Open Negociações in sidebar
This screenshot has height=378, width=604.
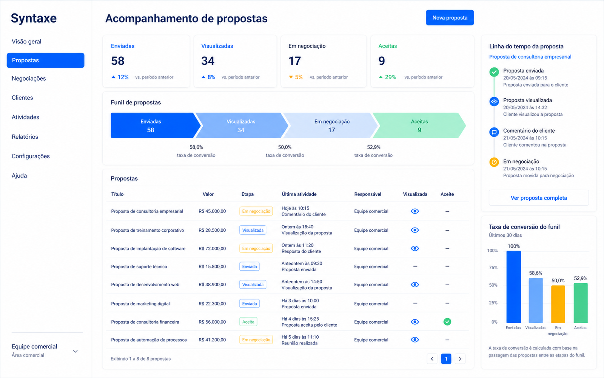pyautogui.click(x=29, y=79)
